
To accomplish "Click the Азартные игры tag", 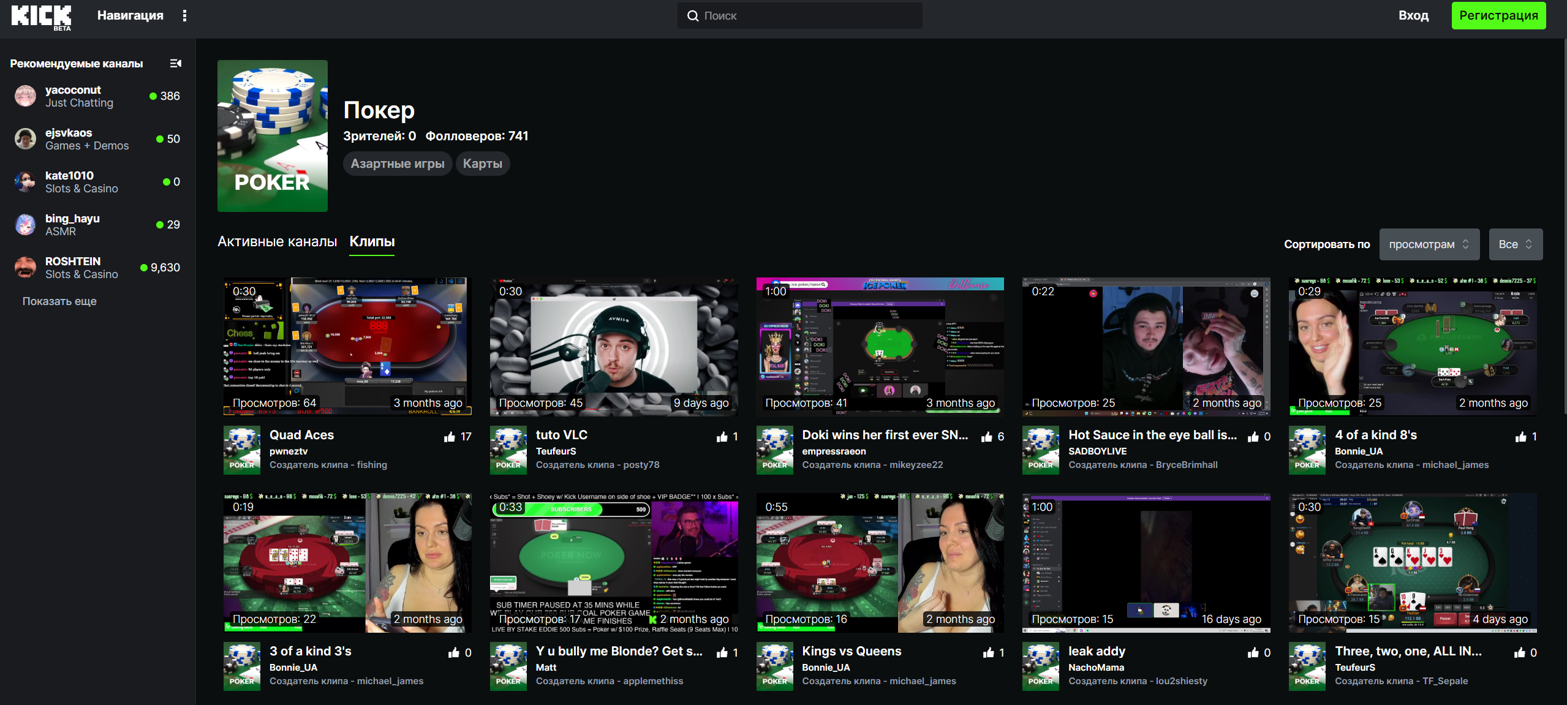I will 397,164.
